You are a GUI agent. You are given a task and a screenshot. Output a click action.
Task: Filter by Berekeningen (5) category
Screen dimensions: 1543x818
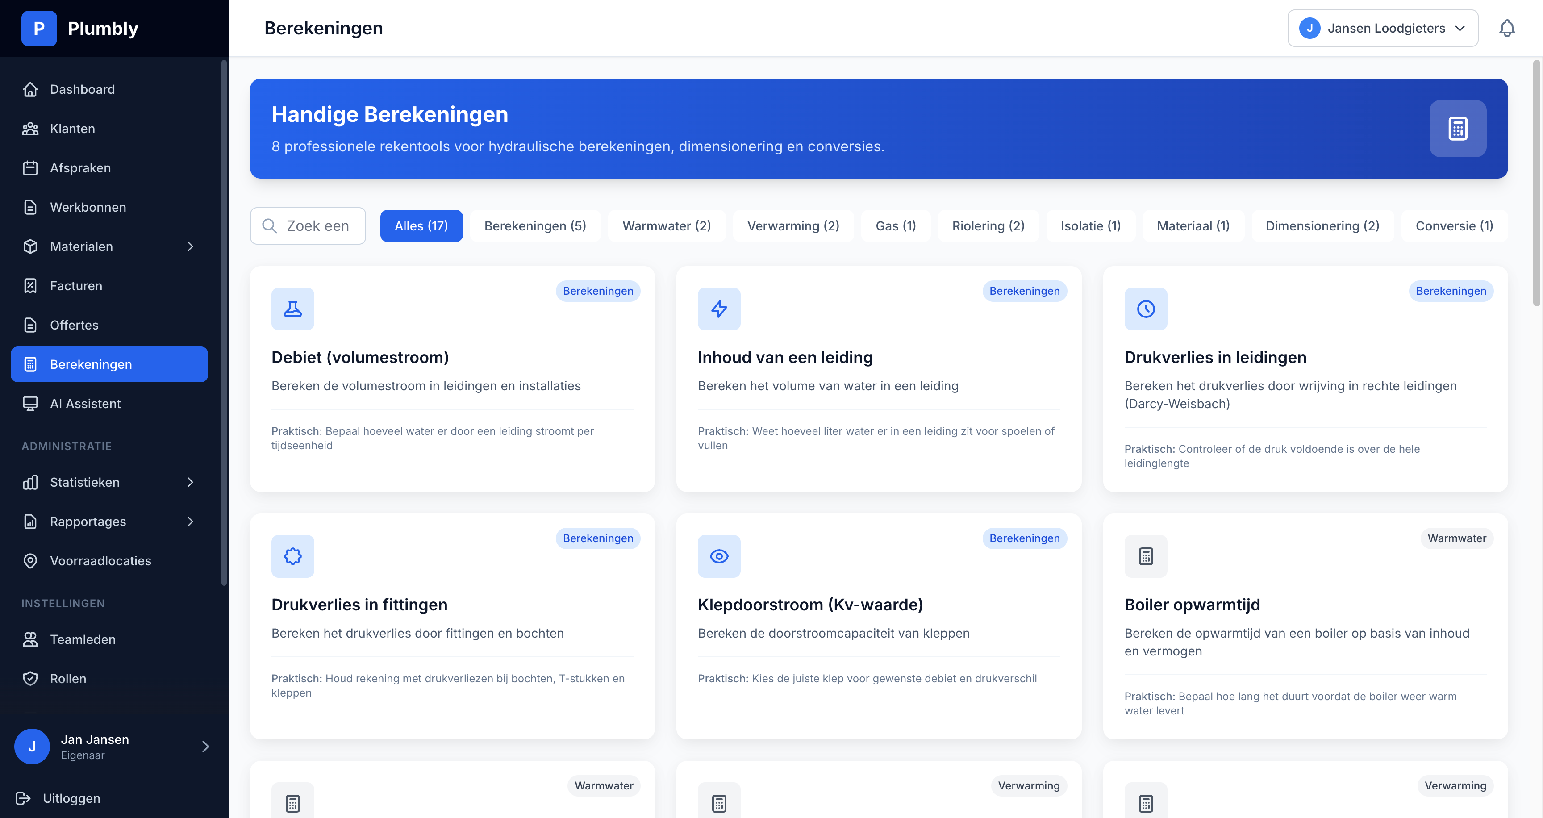pyautogui.click(x=535, y=226)
